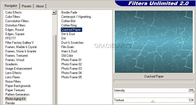Image resolution: width=196 pixels, height=105 pixels.
Task: Select the Color Effects category
Action: coord(13,12)
